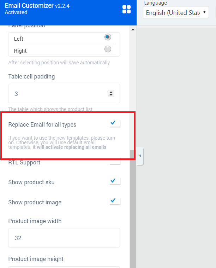Open the four-square grid menu icon
This screenshot has width=216, height=268.
click(x=126, y=9)
